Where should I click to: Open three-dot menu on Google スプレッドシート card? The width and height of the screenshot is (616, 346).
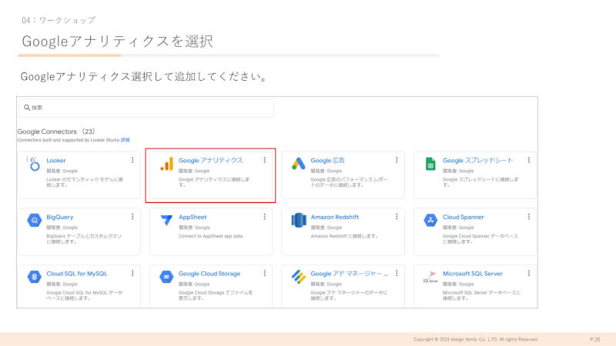click(529, 160)
